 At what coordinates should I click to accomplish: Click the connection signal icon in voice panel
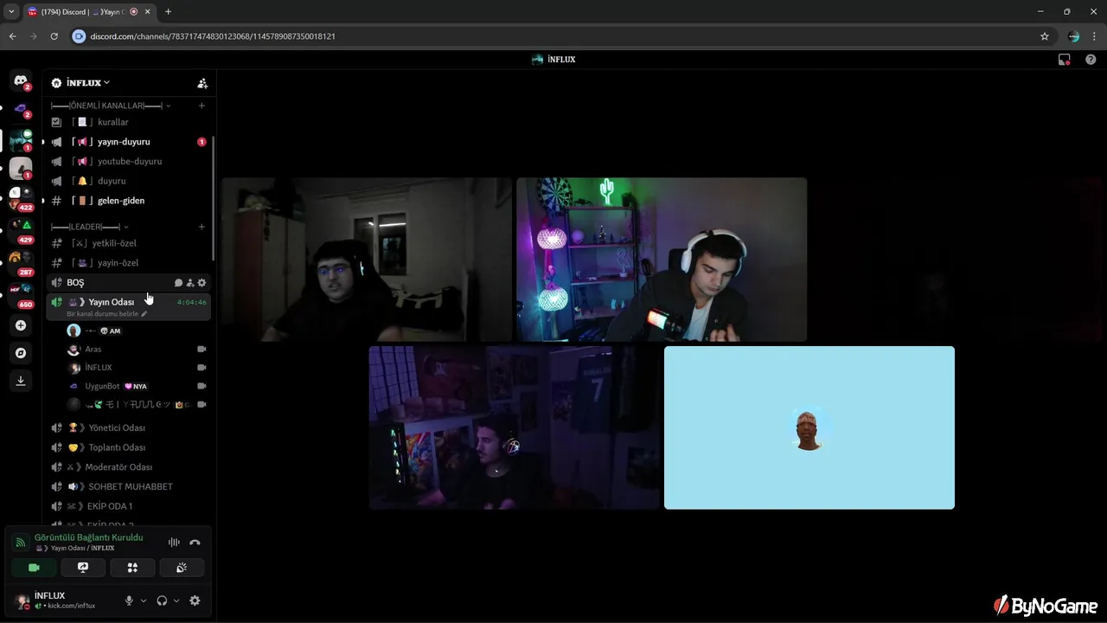[21, 543]
